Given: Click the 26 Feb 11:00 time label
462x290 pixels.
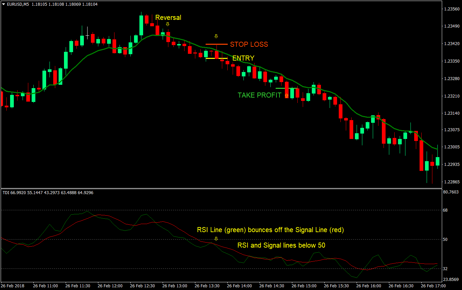Looking at the screenshot, I should pyautogui.click(x=45, y=286).
